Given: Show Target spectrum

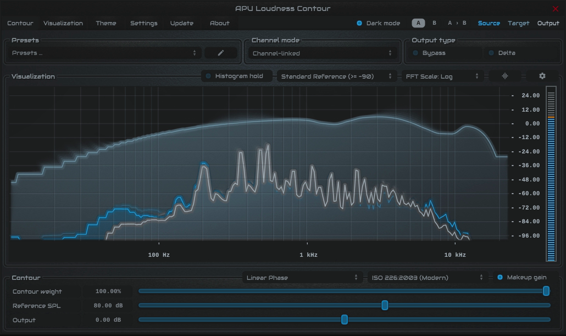Looking at the screenshot, I should [x=518, y=23].
